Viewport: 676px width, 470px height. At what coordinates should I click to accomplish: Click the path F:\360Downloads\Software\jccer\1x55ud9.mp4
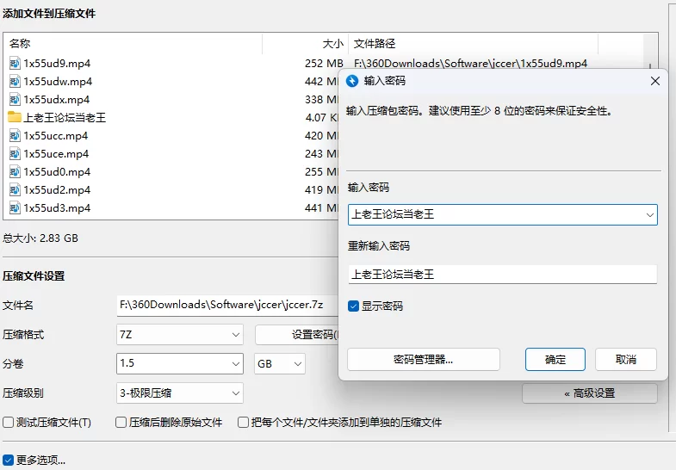coord(470,64)
